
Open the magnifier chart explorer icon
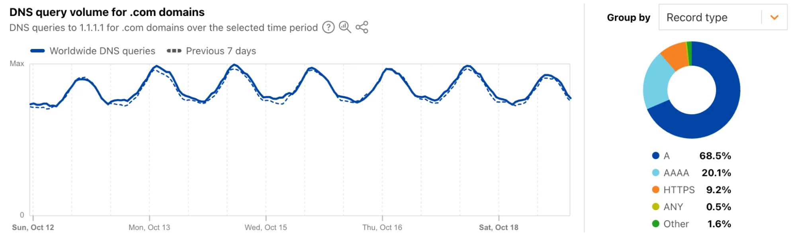point(345,27)
